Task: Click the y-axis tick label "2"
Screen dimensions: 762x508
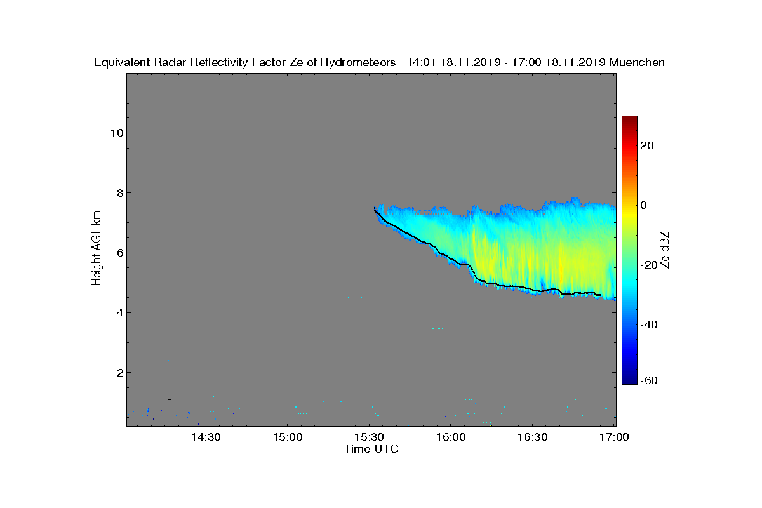Action: click(x=119, y=372)
